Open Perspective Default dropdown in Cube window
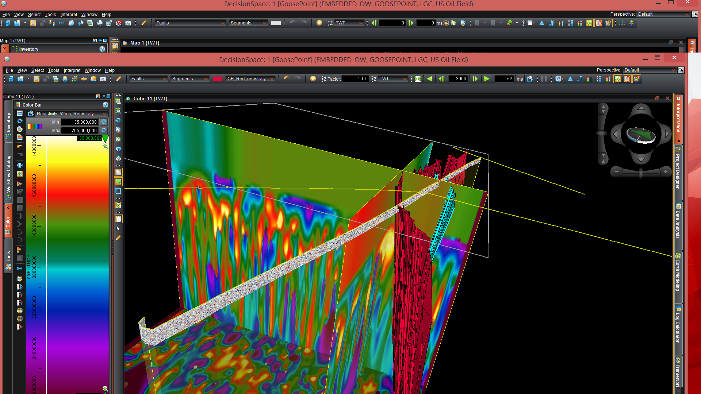701x394 pixels. 649,70
